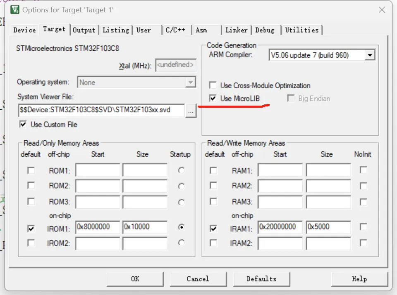Viewport: 397px width, 295px height.
Task: Check the ROM1 default checkbox
Action: (x=31, y=170)
